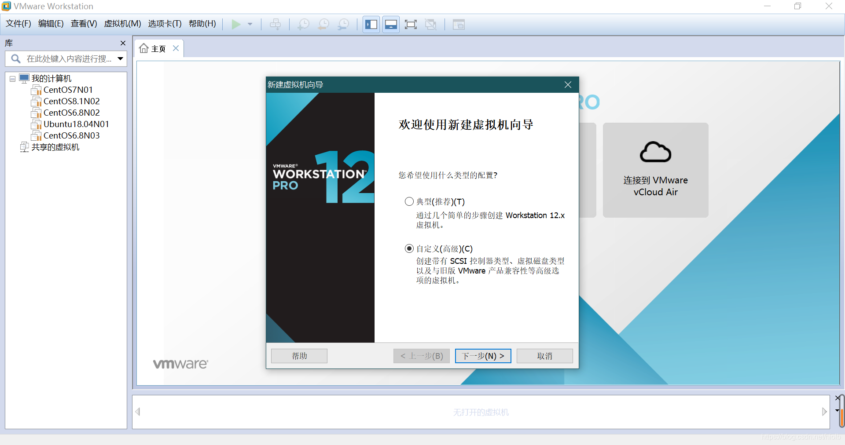Viewport: 845px width, 445px height.
Task: Open the 文件(F) menu
Action: click(18, 24)
